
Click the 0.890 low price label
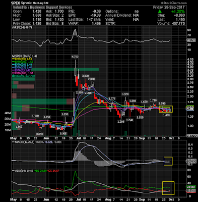40,134
